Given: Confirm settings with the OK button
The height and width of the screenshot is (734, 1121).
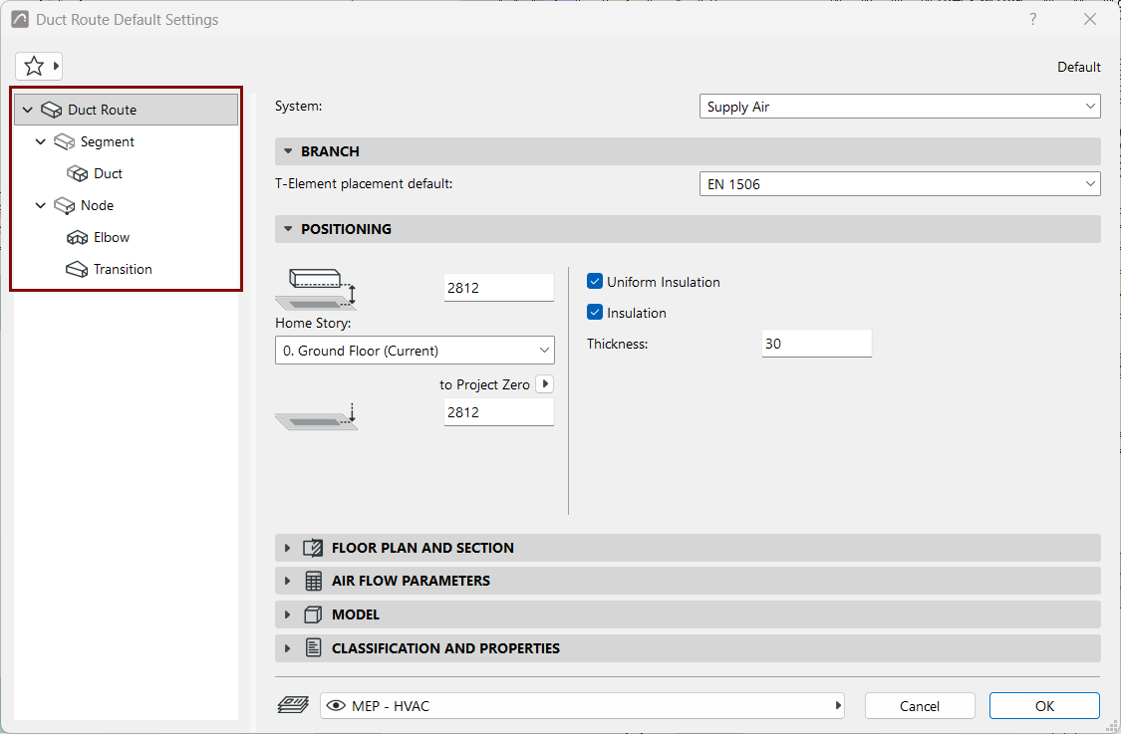Looking at the screenshot, I should pyautogui.click(x=1044, y=706).
